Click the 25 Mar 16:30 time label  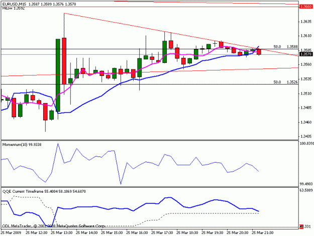pyautogui.click(x=137, y=232)
